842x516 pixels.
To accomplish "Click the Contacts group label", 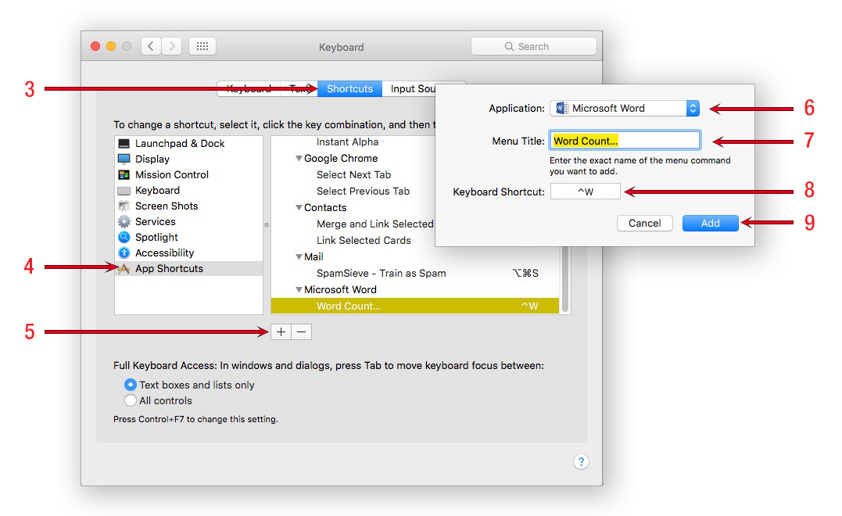I will point(325,208).
